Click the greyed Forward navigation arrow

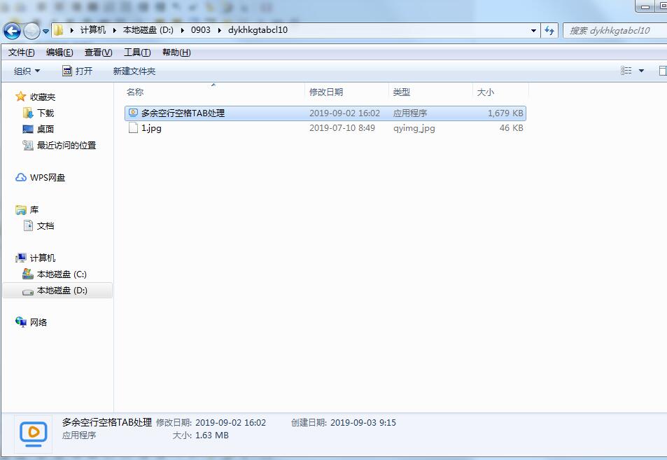pyautogui.click(x=31, y=31)
